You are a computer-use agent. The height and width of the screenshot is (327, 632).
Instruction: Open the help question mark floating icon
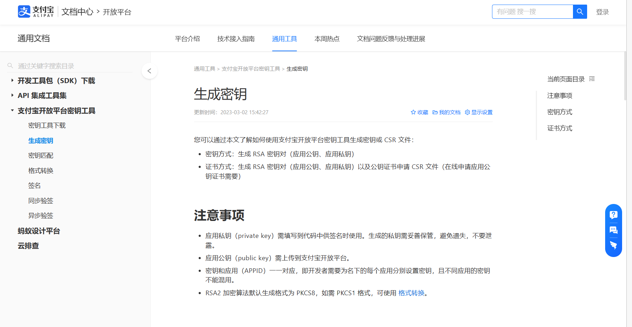click(x=614, y=215)
